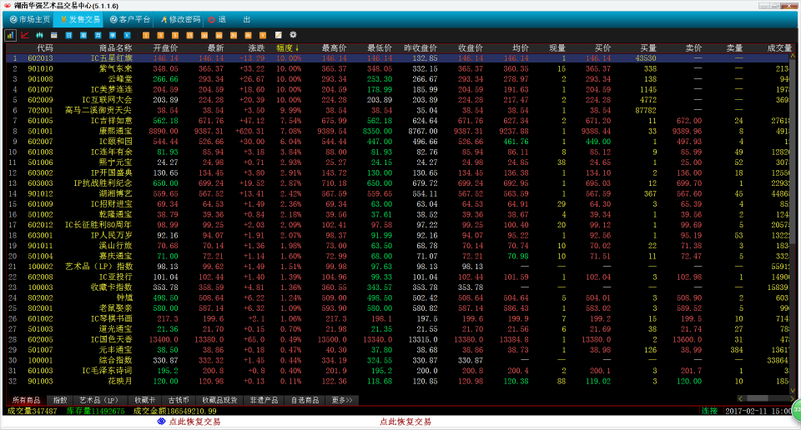The width and height of the screenshot is (801, 430).
Task: Select the row 紫气东来
Action: pos(399,68)
